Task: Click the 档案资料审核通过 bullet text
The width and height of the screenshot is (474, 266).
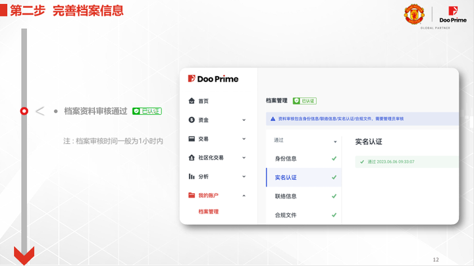Action: pyautogui.click(x=95, y=111)
